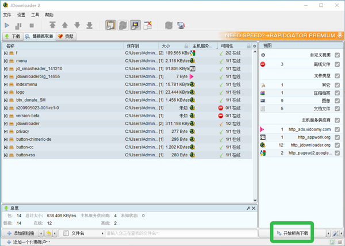Screen dimensions: 345x246
Task: Click the update check icon in toolbar
Action: tap(181, 25)
